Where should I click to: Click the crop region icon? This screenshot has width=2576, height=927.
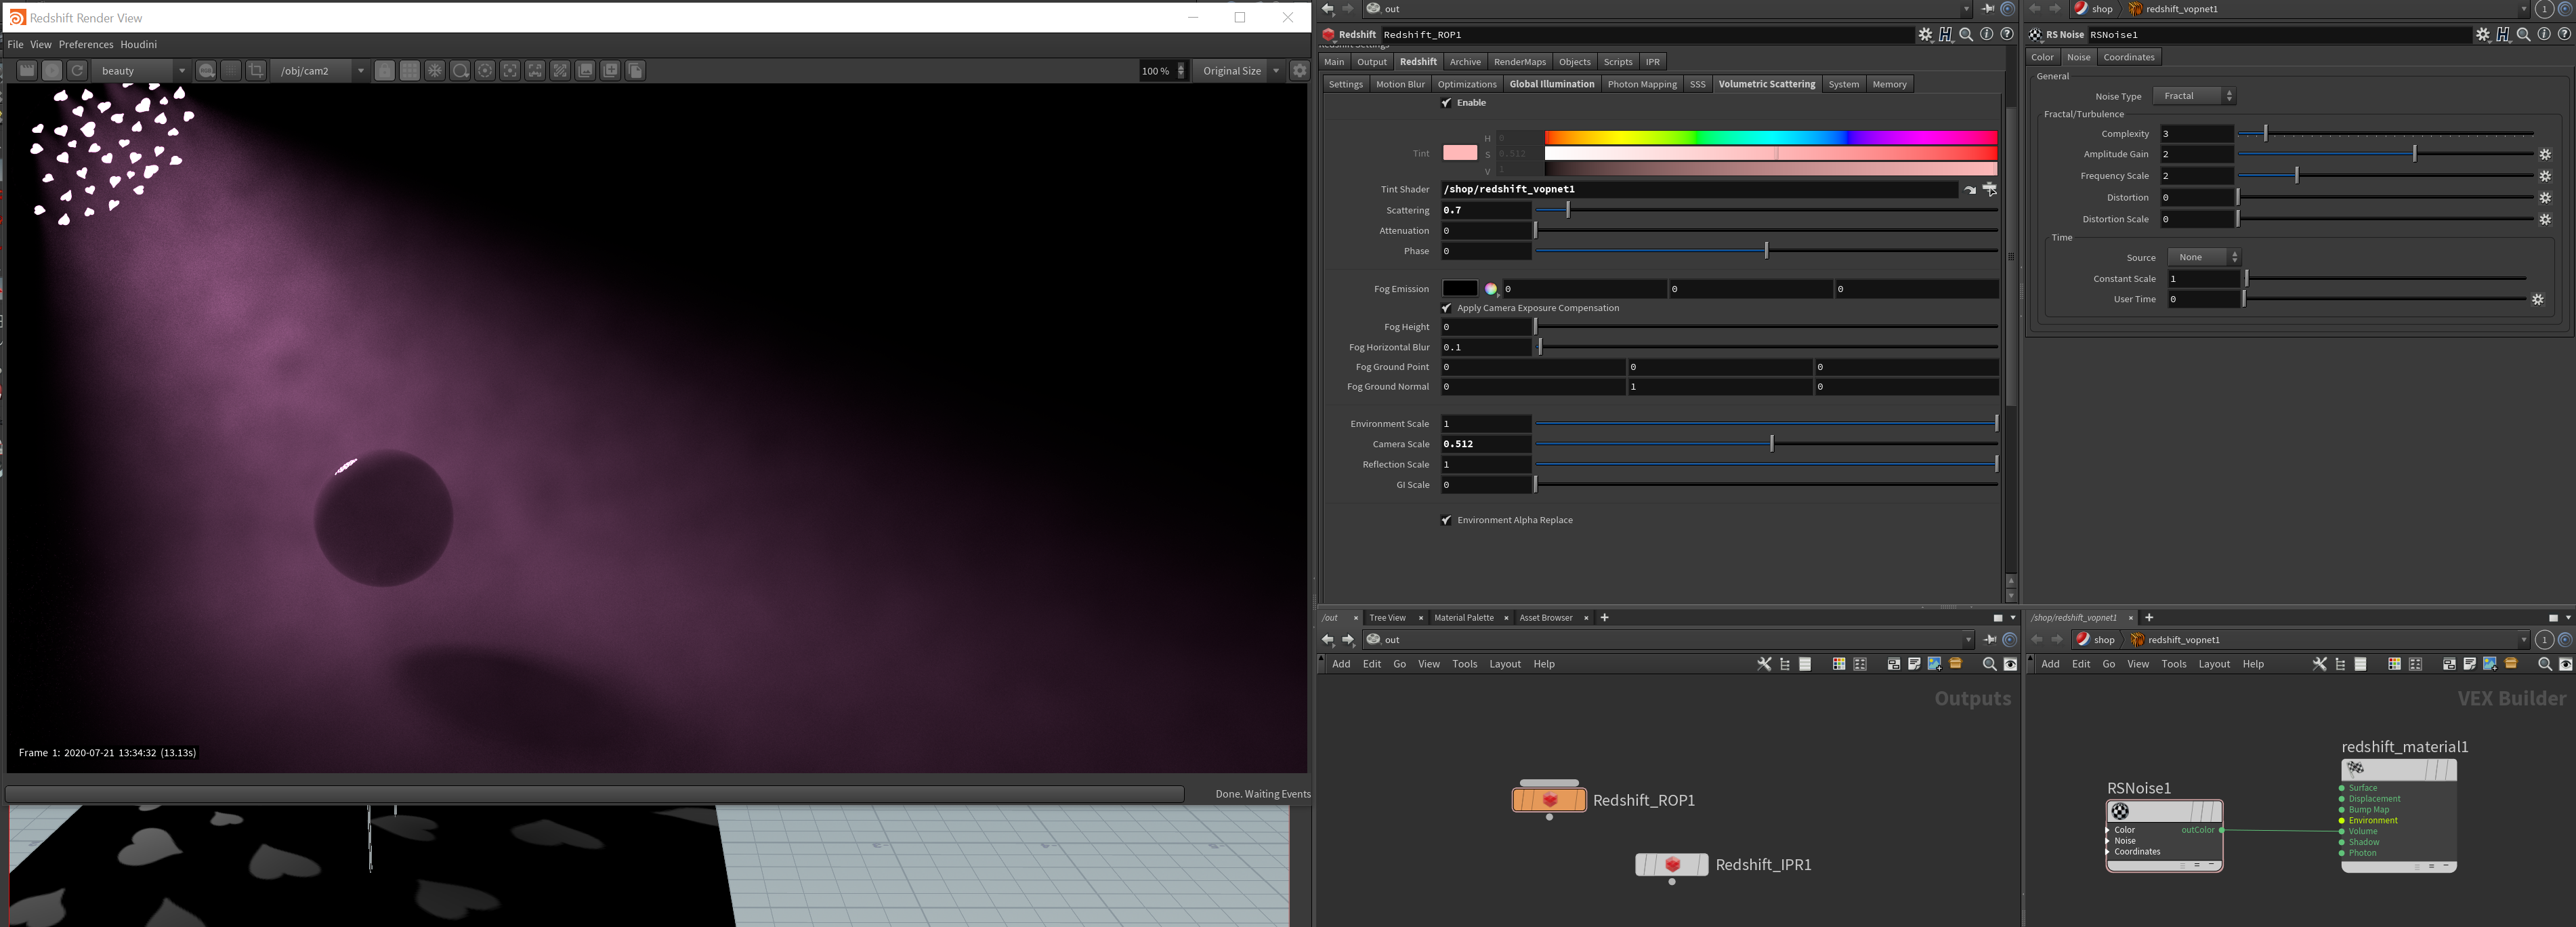click(x=256, y=70)
